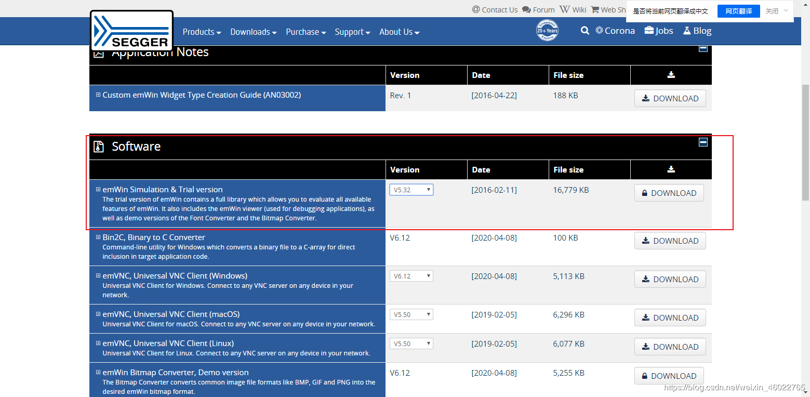
Task: Download emVNC Universal VNC Client (Windows)
Action: pos(670,279)
